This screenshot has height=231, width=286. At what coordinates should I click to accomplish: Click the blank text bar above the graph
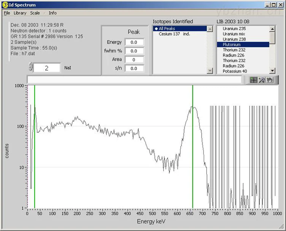(x=134, y=80)
